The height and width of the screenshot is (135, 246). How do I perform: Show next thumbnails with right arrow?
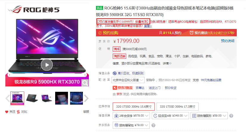click(x=86, y=98)
